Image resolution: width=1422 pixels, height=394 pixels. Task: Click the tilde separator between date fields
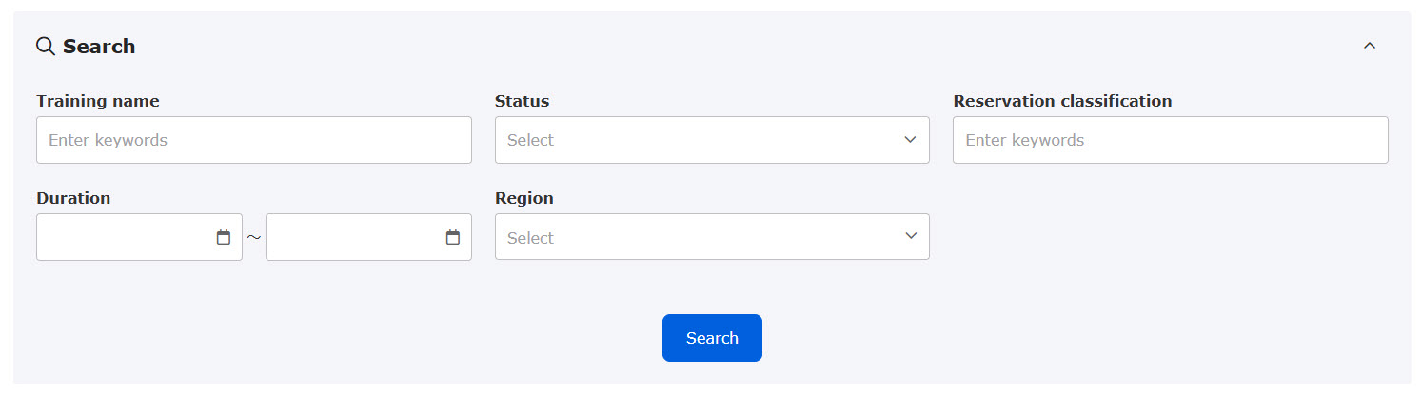[x=254, y=237]
